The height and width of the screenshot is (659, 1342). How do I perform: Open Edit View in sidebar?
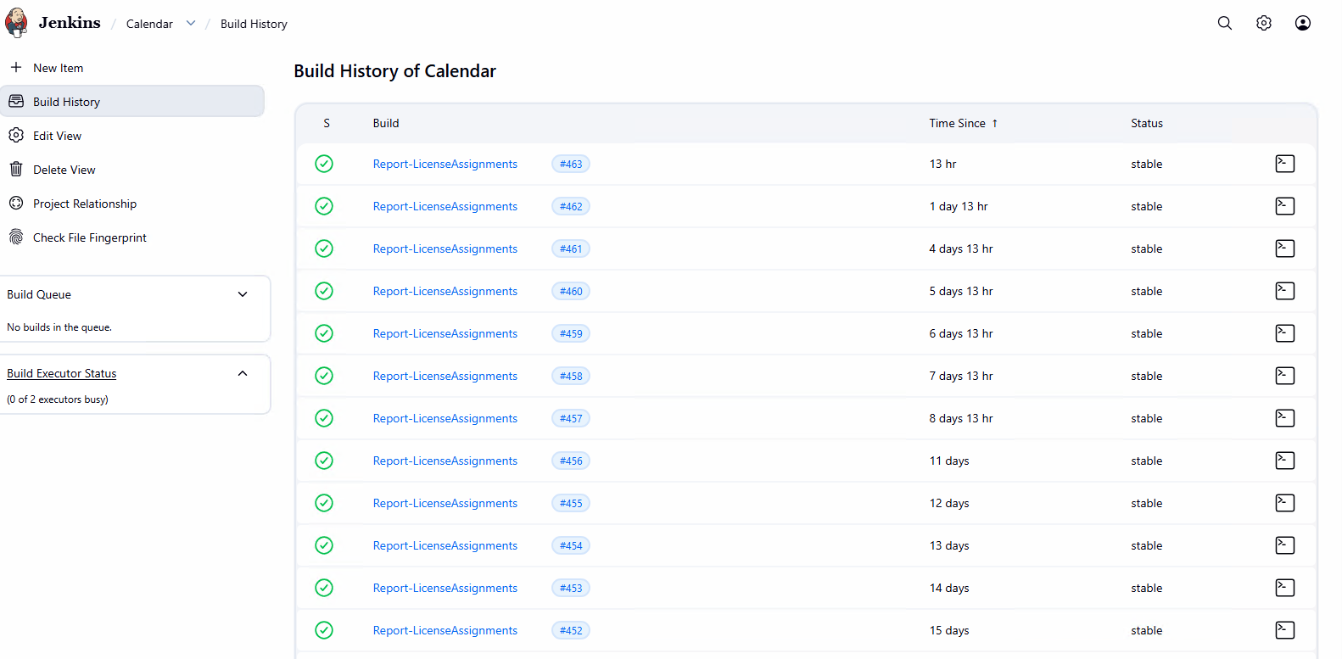(57, 136)
